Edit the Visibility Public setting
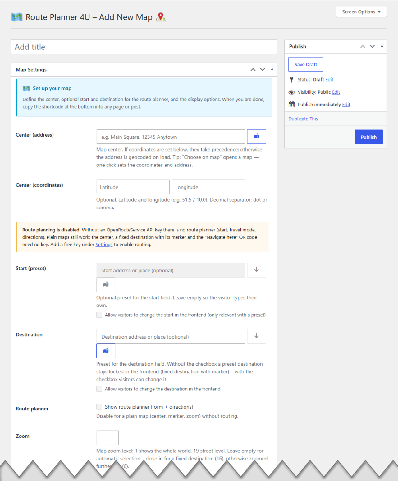The height and width of the screenshot is (481, 398). 336,92
